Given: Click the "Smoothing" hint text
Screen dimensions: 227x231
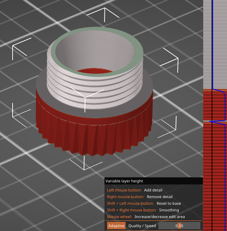Looking at the screenshot, I should (169, 210).
